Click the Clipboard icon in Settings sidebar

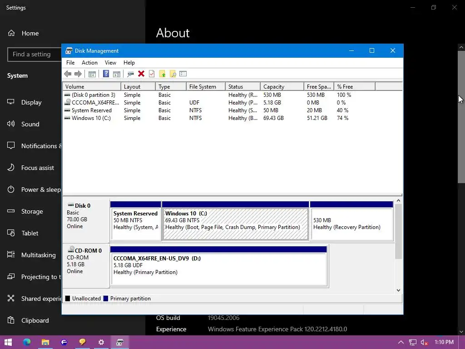11,320
